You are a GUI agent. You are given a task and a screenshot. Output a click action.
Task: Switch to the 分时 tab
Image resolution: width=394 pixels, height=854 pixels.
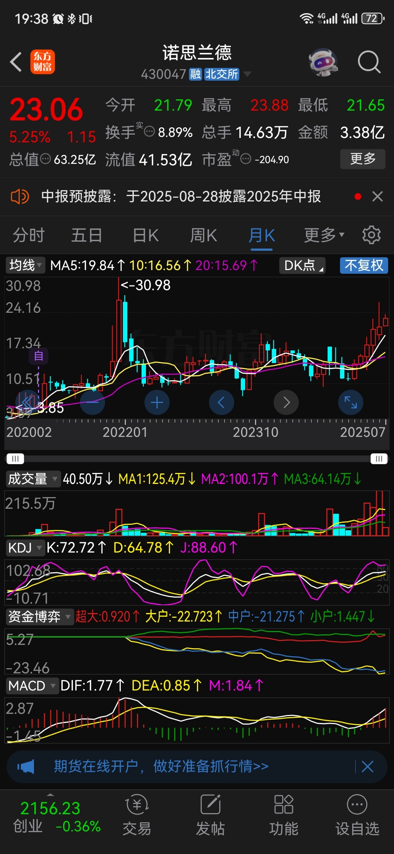(x=29, y=235)
